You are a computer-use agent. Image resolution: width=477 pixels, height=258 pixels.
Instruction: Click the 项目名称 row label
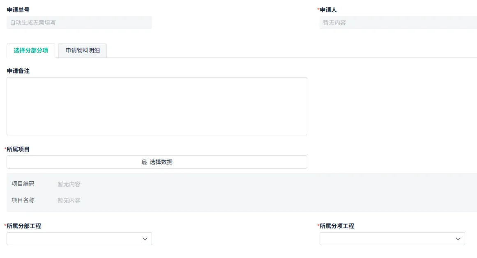coord(23,200)
